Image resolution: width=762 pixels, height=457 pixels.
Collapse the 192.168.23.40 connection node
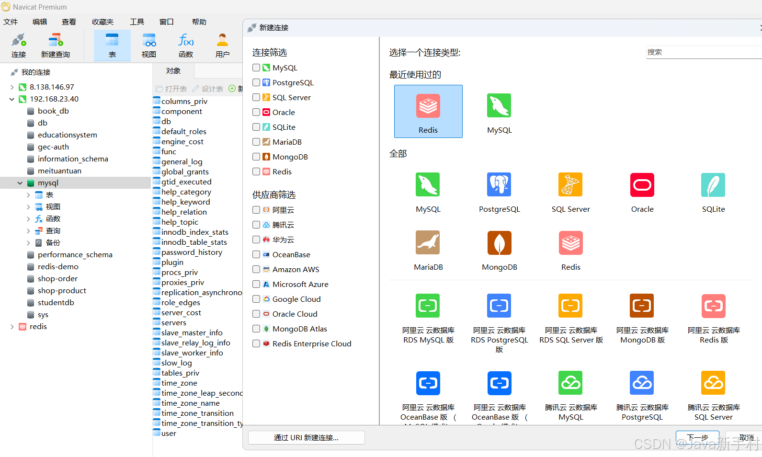pyautogui.click(x=12, y=99)
